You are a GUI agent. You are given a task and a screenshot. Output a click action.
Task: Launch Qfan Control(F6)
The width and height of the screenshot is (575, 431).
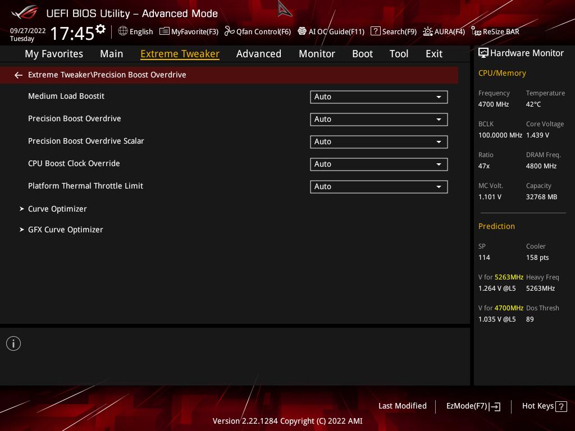click(257, 31)
